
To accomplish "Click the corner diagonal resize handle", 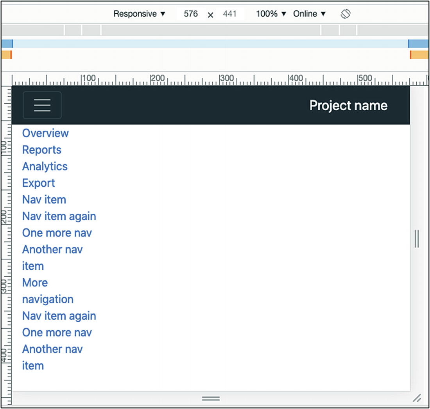I will click(417, 398).
